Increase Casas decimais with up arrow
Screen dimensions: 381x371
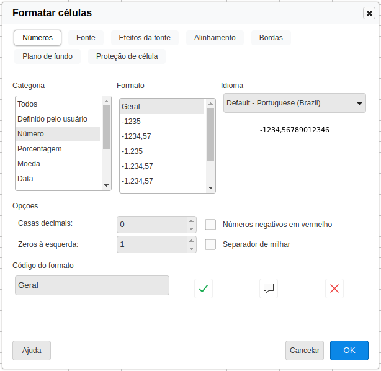pos(191,220)
